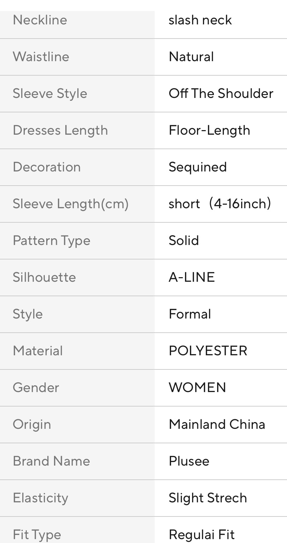The height and width of the screenshot is (543, 287).
Task: Tap the Gender attribute label
Action: coord(36,388)
